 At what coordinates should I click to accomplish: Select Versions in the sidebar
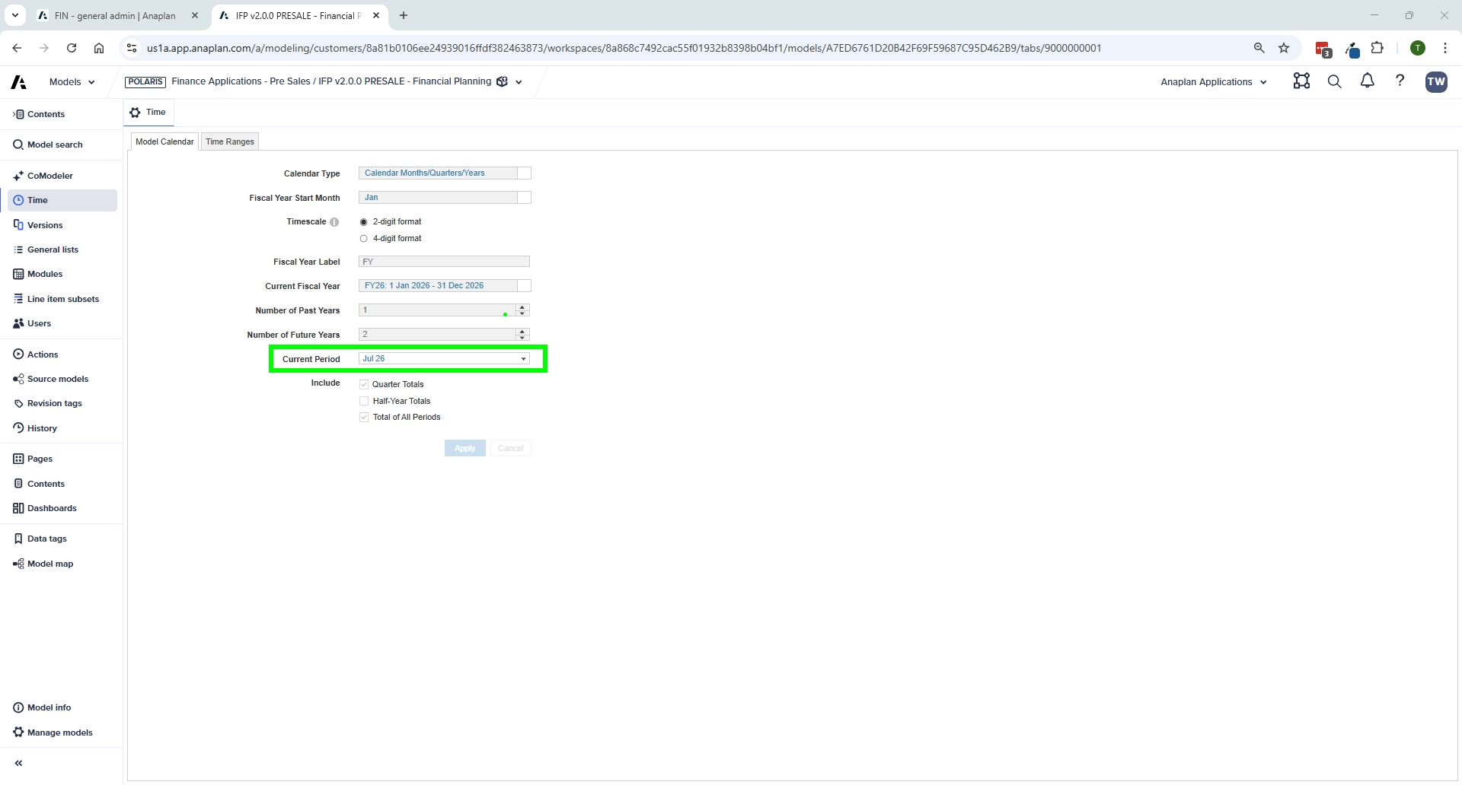[46, 225]
